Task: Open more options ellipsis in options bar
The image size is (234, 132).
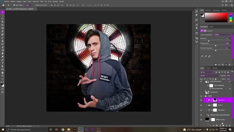Action: click(x=83, y=5)
